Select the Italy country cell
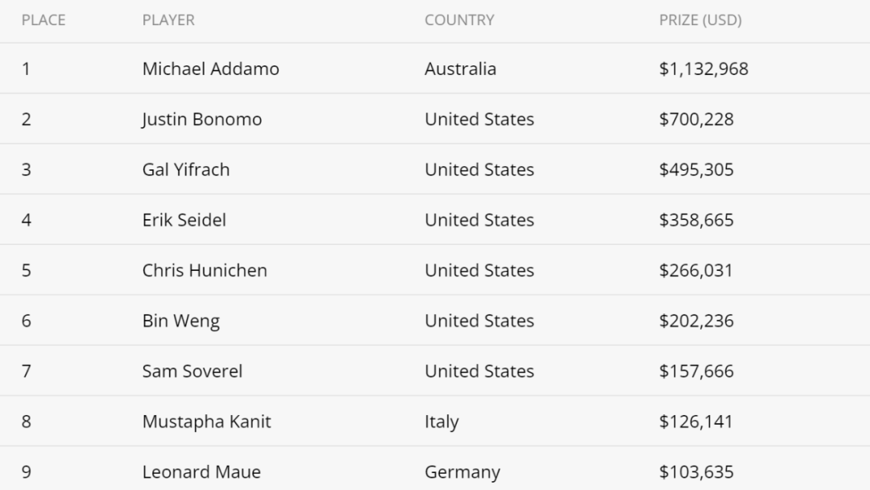Screen dimensions: 870x490 click(441, 421)
